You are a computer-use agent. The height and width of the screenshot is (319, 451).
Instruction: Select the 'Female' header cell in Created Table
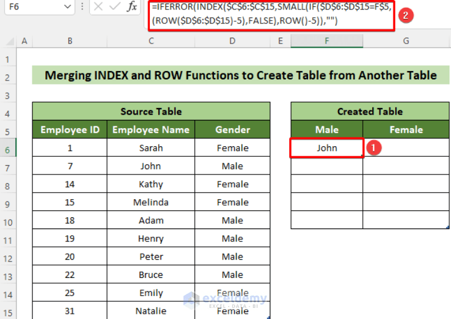click(406, 130)
